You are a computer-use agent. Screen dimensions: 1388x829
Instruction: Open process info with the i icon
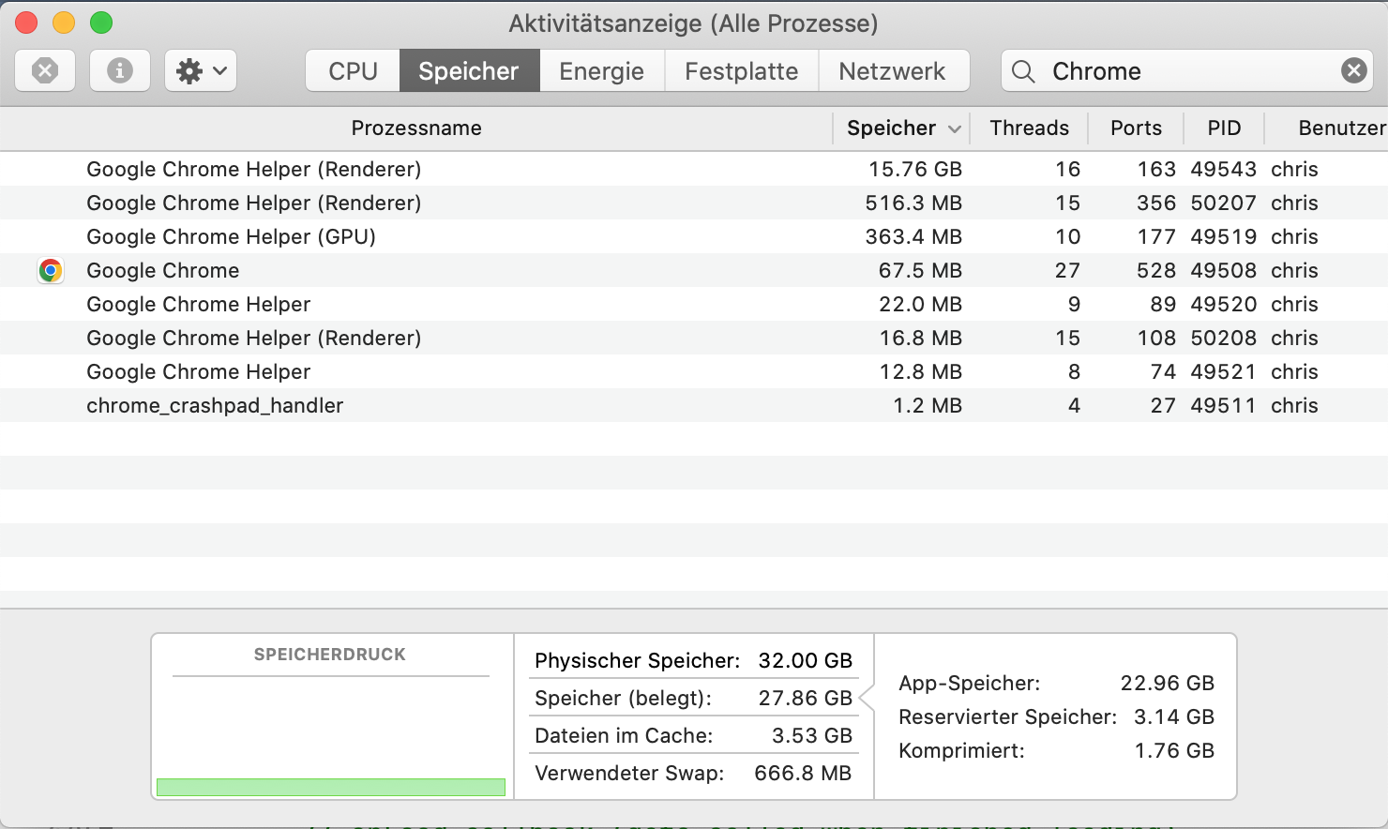pos(119,70)
